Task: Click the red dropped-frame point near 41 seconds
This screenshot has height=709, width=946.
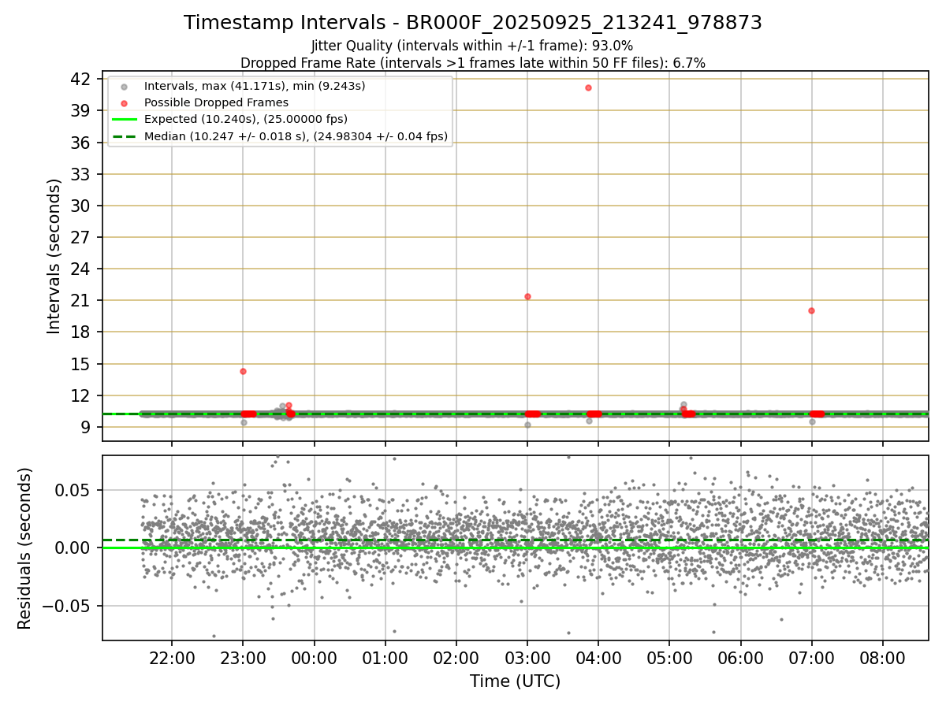Action: click(588, 87)
